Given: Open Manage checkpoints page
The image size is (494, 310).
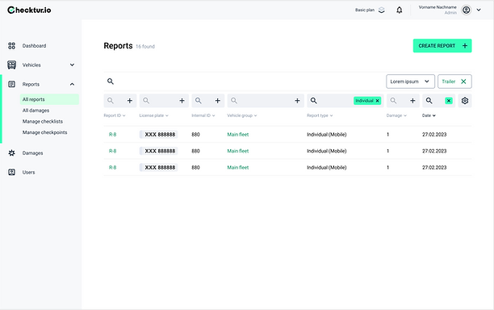Looking at the screenshot, I should [x=44, y=132].
